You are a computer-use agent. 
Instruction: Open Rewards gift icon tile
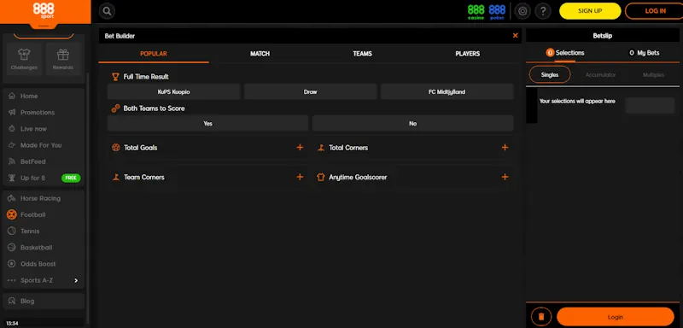[63, 60]
